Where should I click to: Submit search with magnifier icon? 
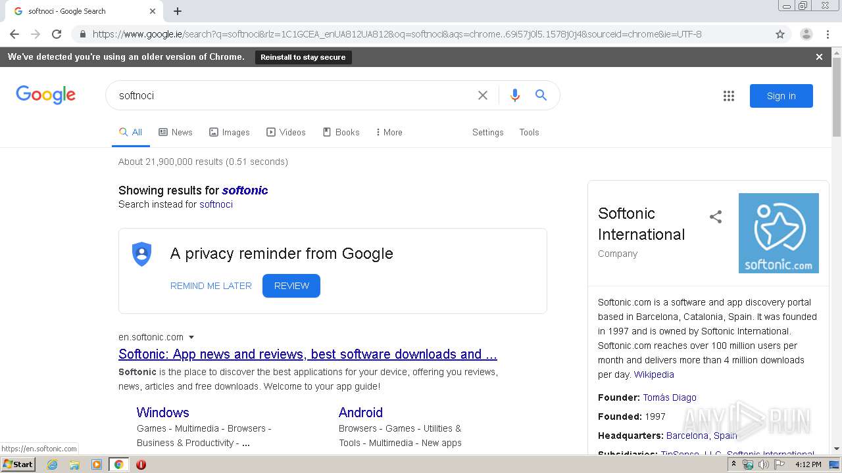point(541,95)
